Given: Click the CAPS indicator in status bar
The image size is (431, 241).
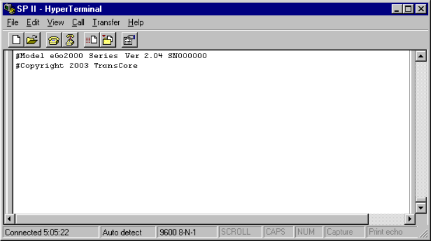Looking at the screenshot, I should pyautogui.click(x=278, y=232).
